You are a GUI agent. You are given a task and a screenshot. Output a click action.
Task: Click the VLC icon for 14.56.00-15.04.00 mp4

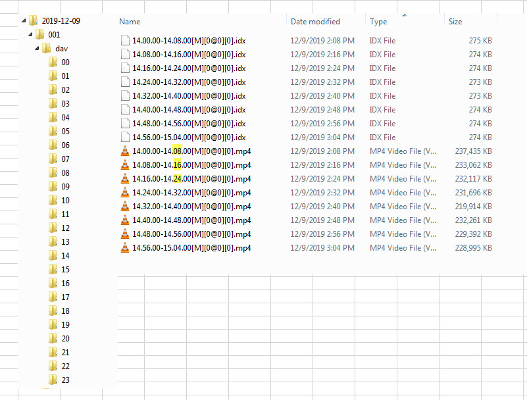point(125,248)
